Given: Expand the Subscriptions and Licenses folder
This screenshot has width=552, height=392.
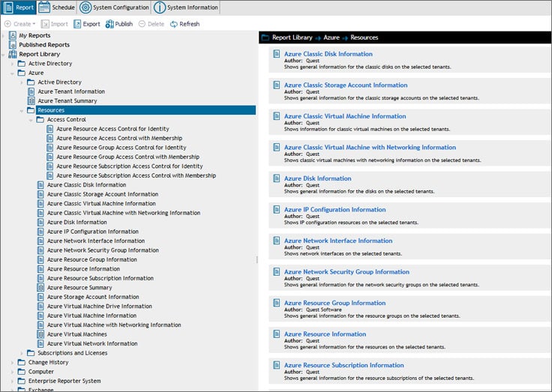Looking at the screenshot, I should [22, 353].
